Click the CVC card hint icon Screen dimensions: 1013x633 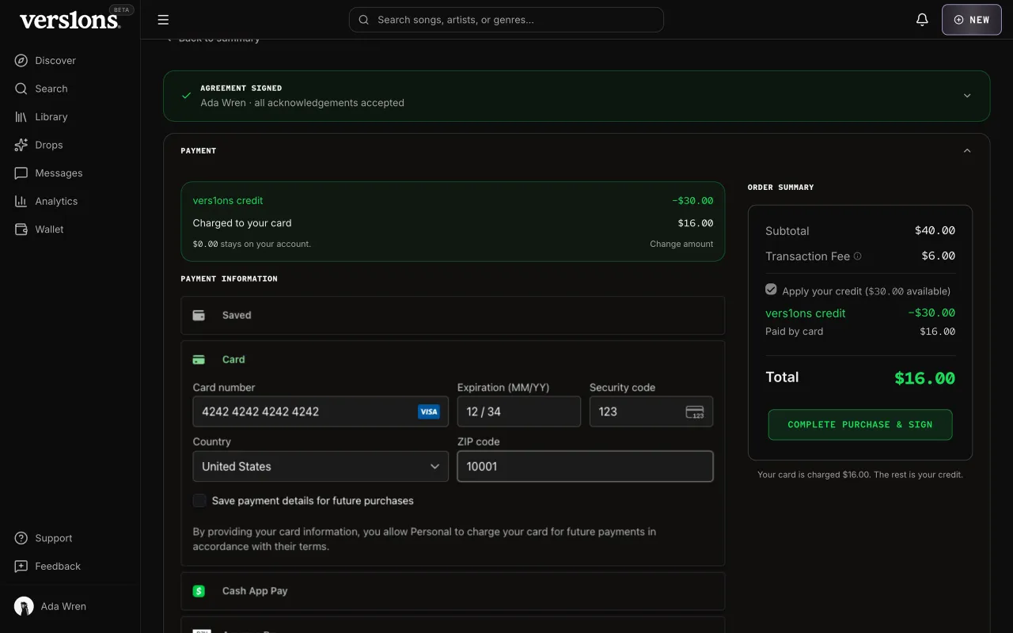point(695,411)
